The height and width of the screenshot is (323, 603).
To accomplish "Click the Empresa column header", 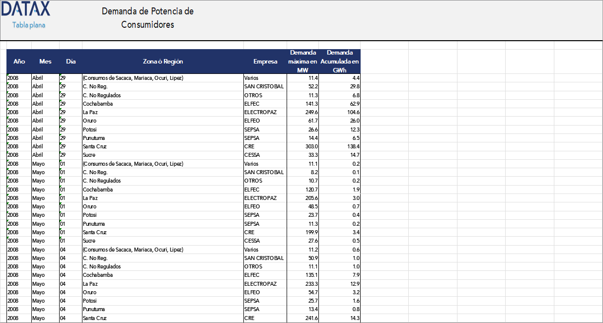I will click(x=265, y=62).
